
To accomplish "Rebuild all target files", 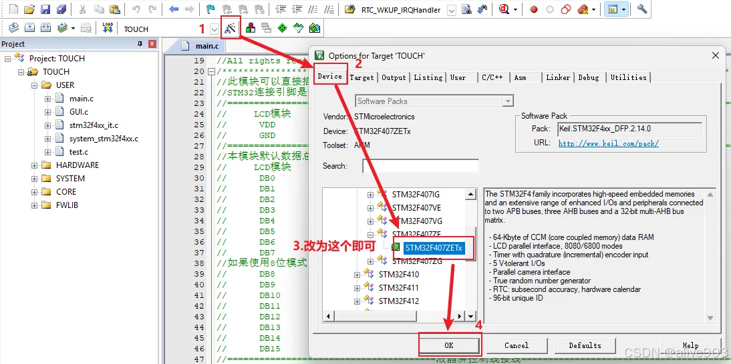I will coord(45,28).
